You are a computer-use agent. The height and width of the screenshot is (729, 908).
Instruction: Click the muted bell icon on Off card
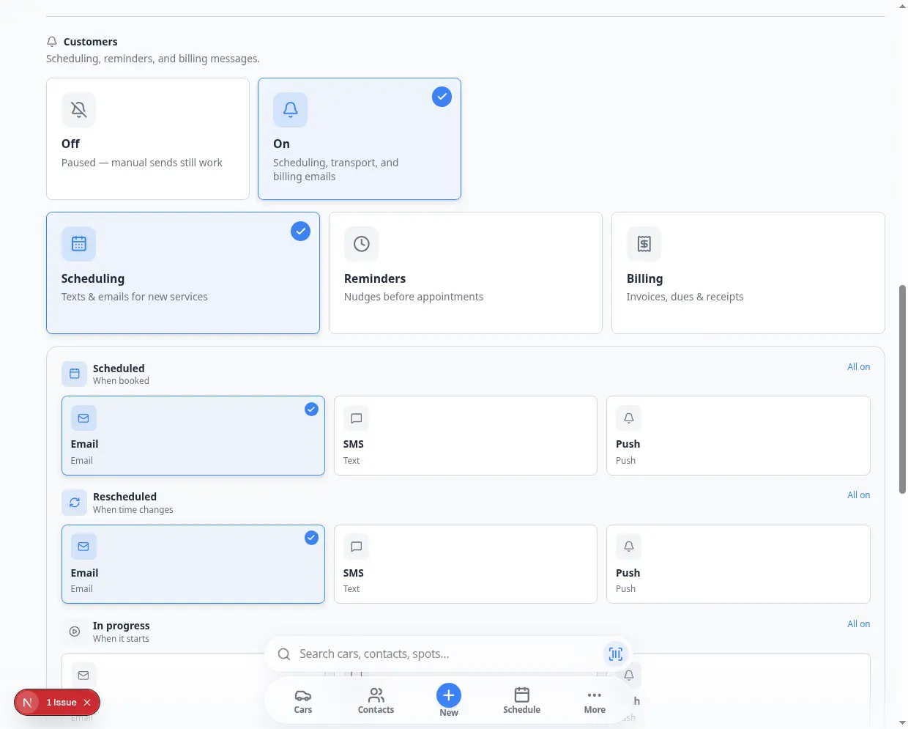(x=79, y=110)
